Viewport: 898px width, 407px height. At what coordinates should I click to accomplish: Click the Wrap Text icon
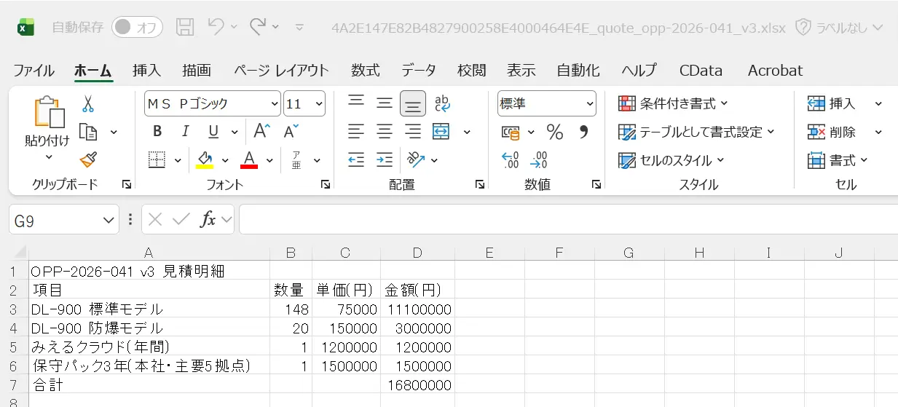442,103
